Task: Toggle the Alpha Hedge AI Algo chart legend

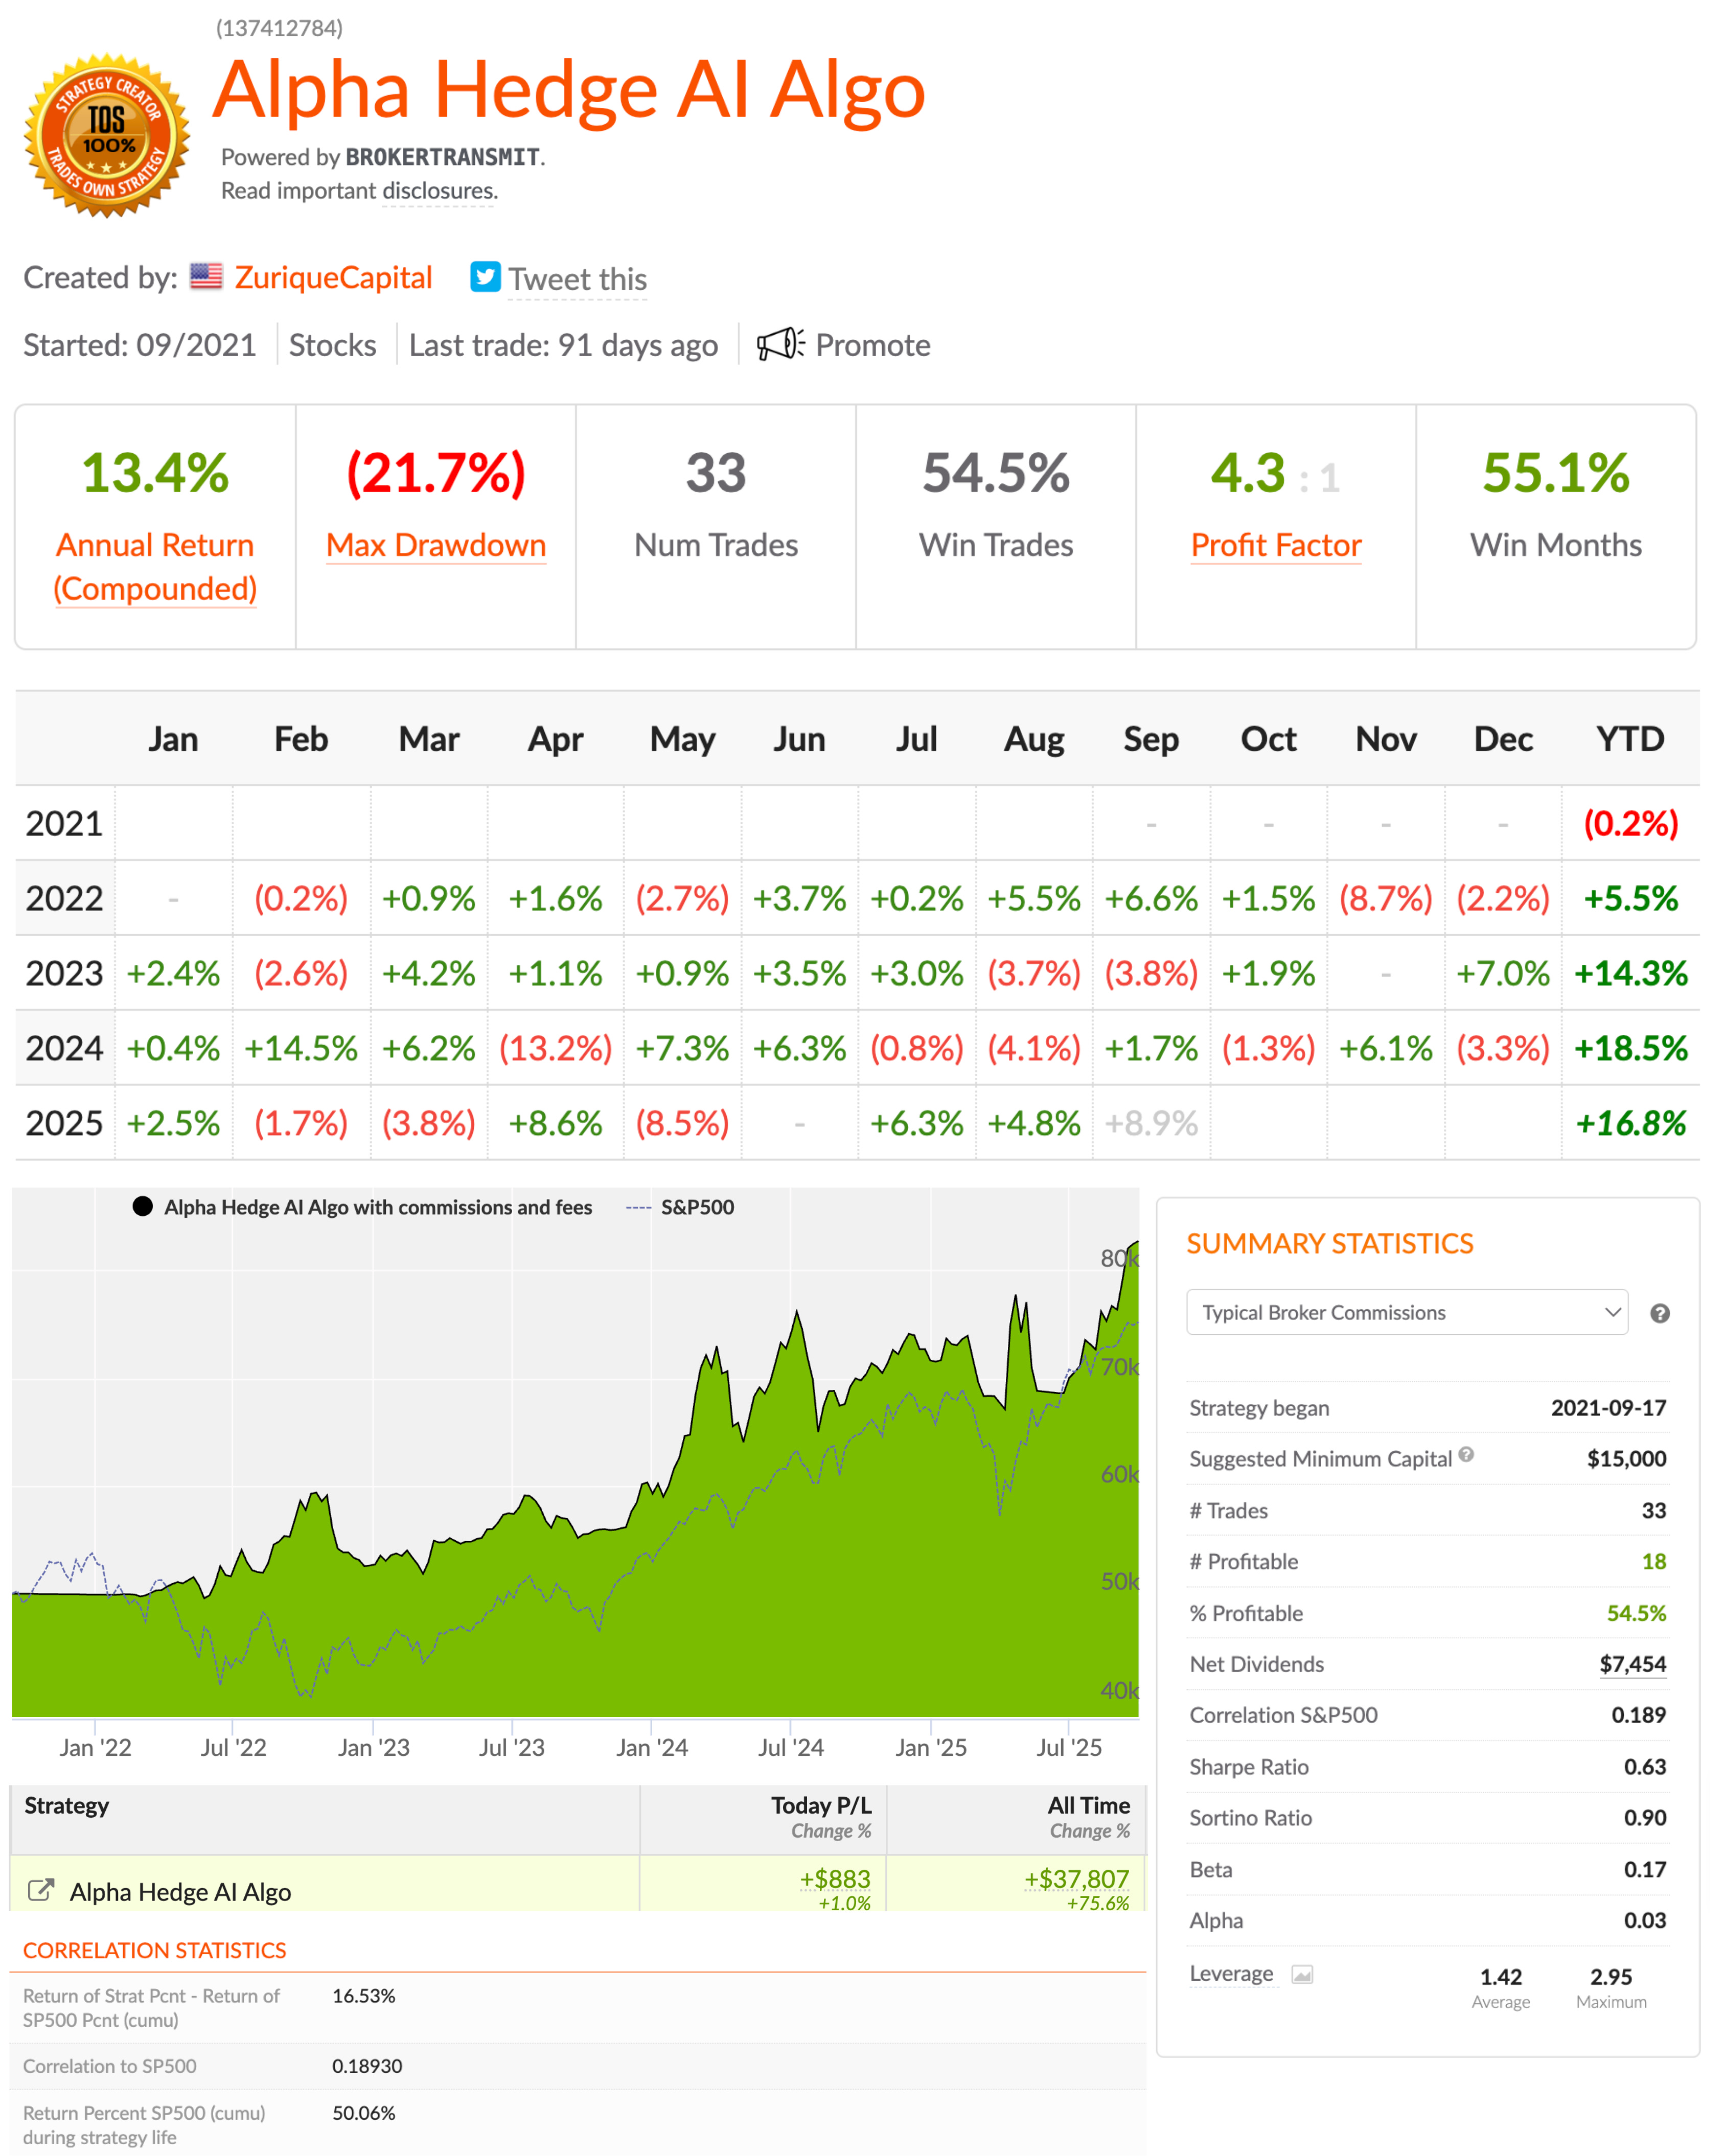Action: point(377,1207)
